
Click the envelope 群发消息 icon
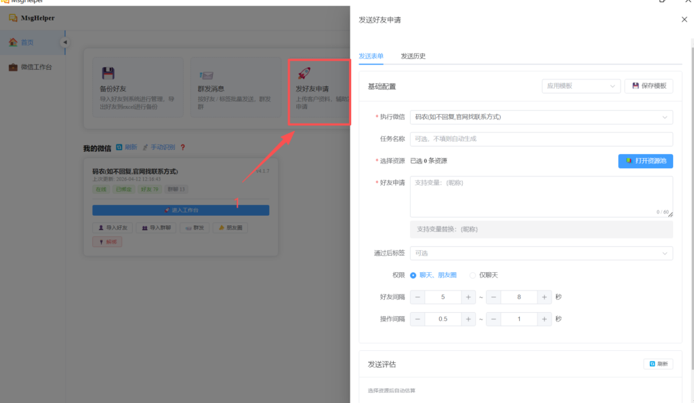pyautogui.click(x=206, y=74)
